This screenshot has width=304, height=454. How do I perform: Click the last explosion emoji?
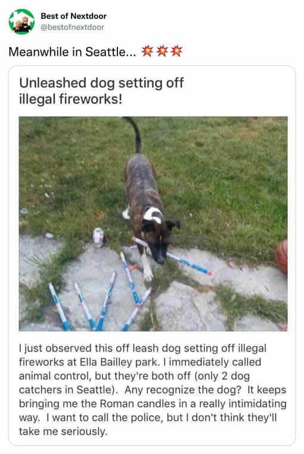[176, 51]
